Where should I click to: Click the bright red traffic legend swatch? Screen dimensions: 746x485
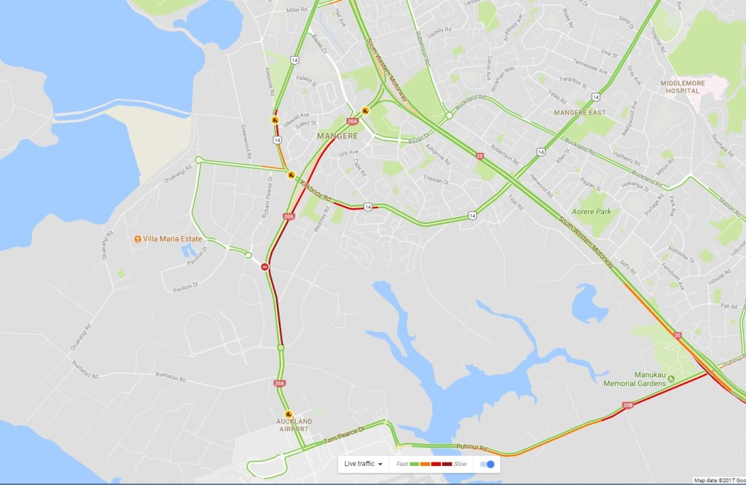tap(436, 464)
